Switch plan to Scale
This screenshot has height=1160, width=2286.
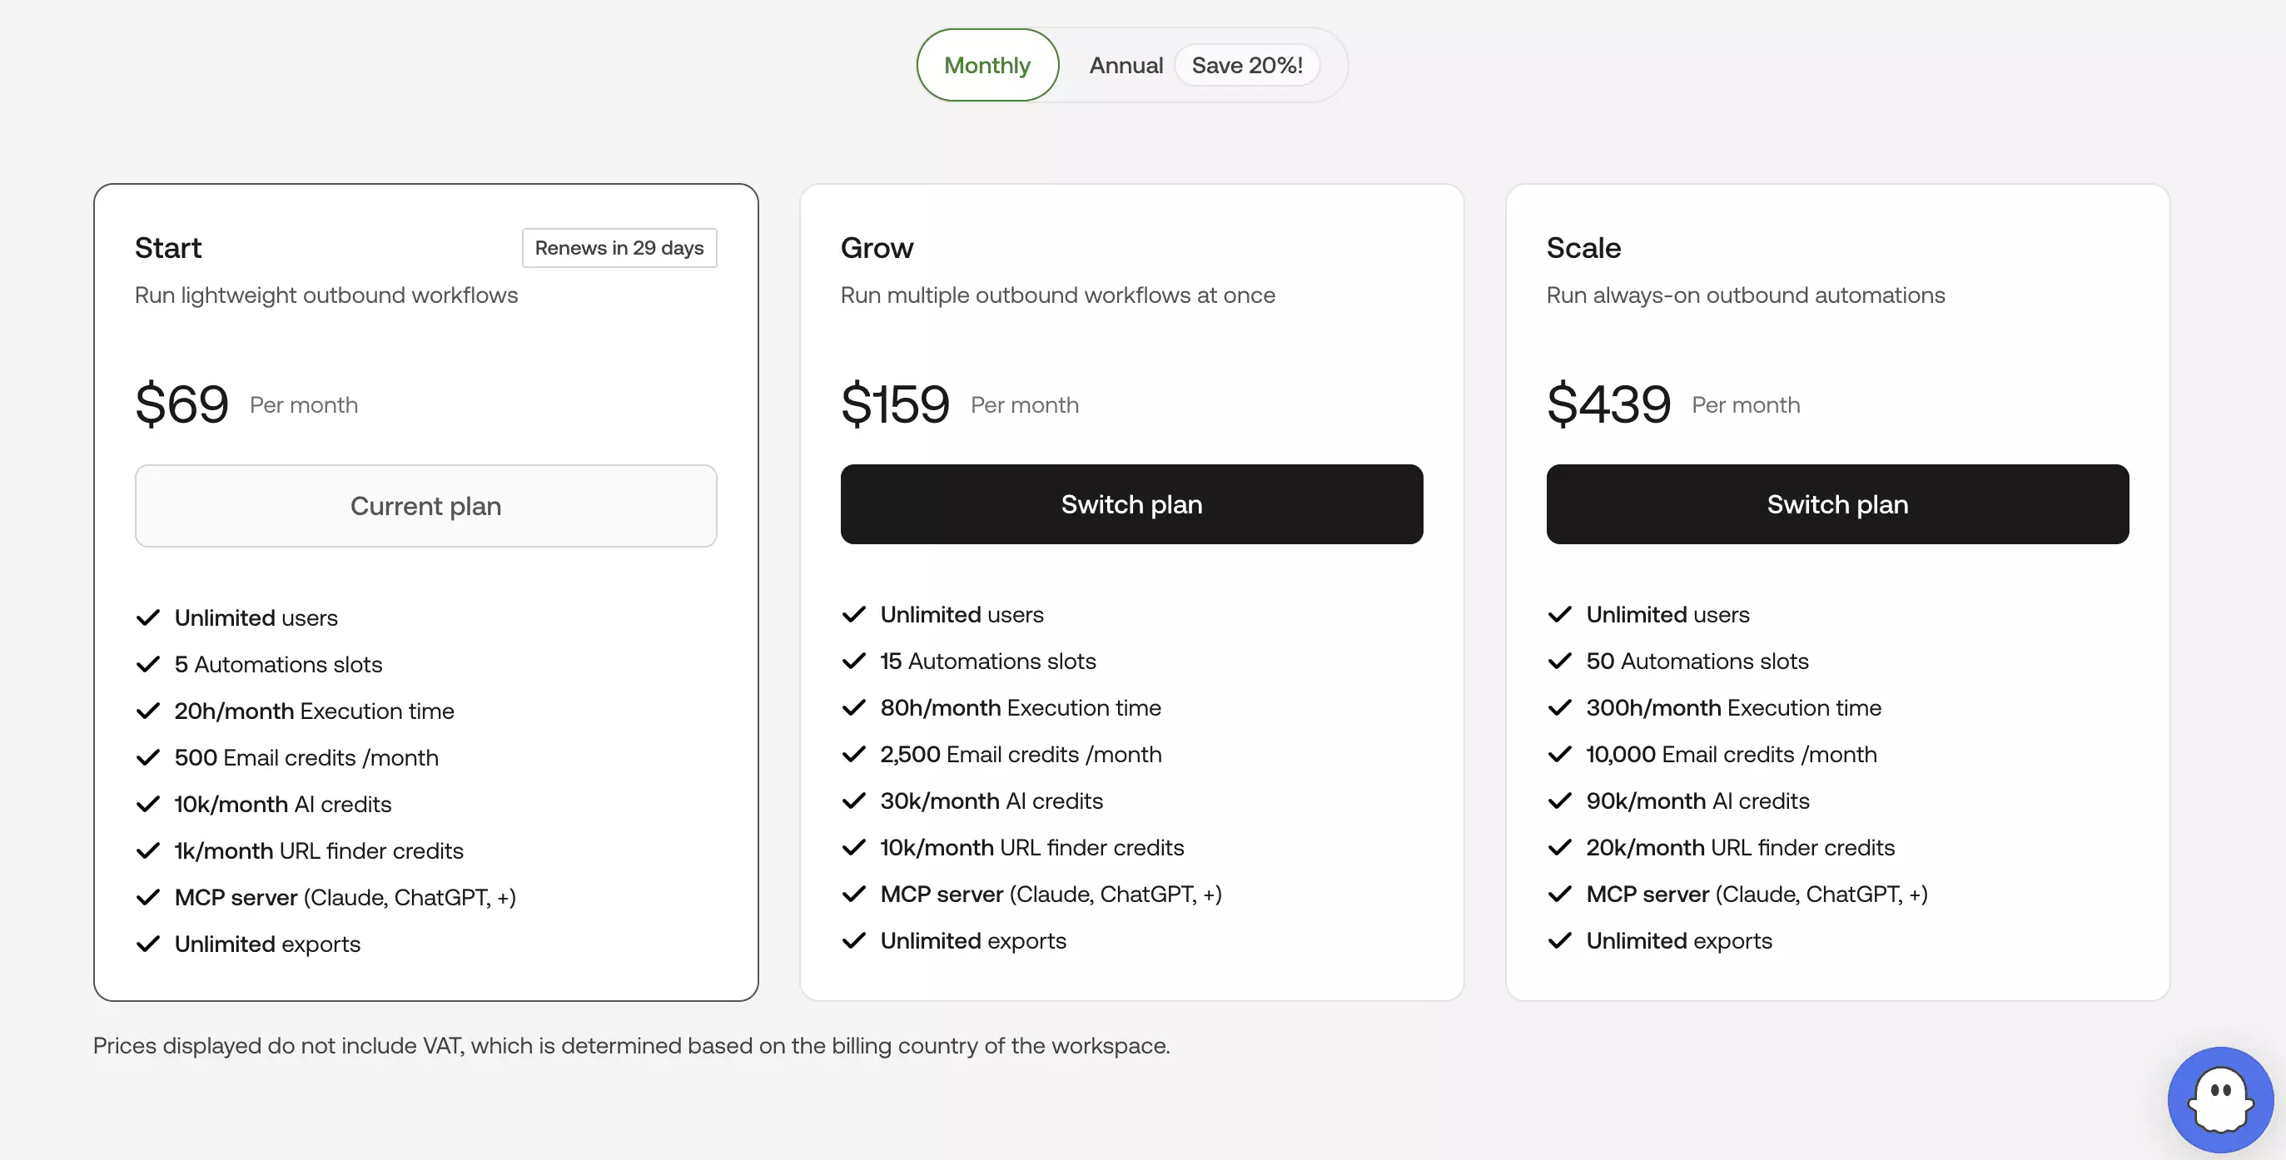click(x=1837, y=503)
